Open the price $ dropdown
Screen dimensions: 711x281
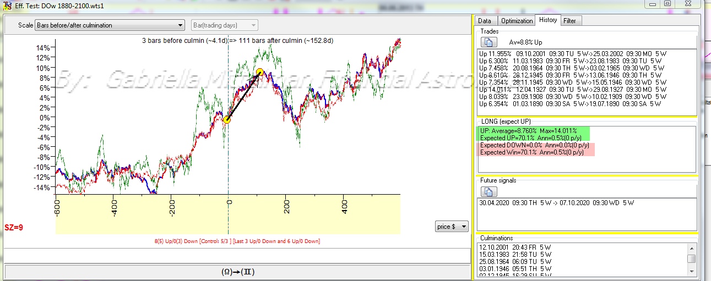[451, 226]
